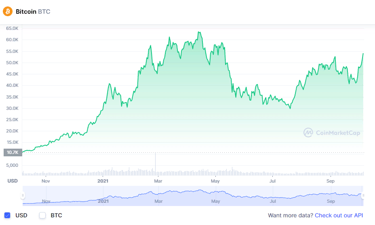Click the bold USD label under the y-axis
The height and width of the screenshot is (225, 375).
(x=13, y=181)
